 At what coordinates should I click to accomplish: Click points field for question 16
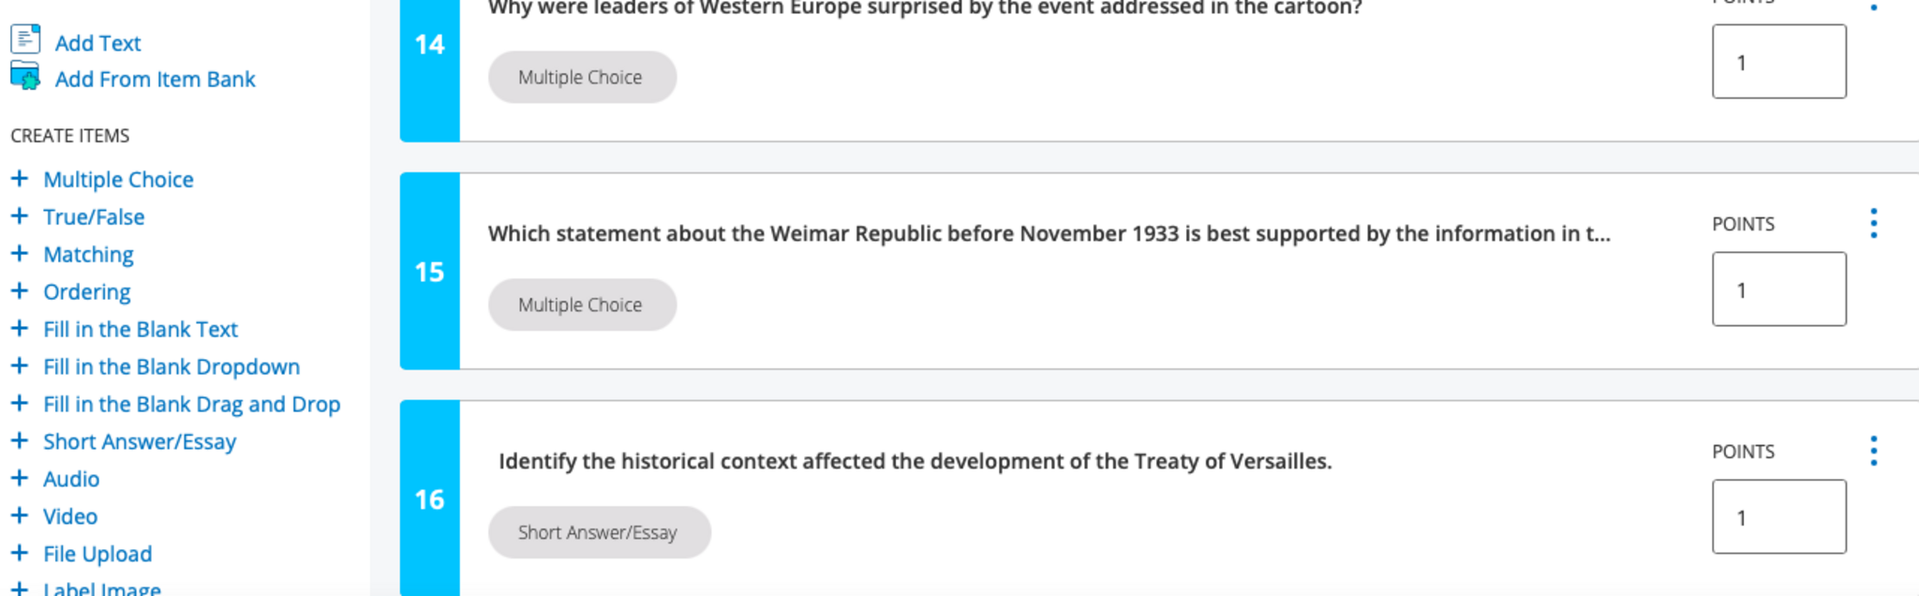1778,516
